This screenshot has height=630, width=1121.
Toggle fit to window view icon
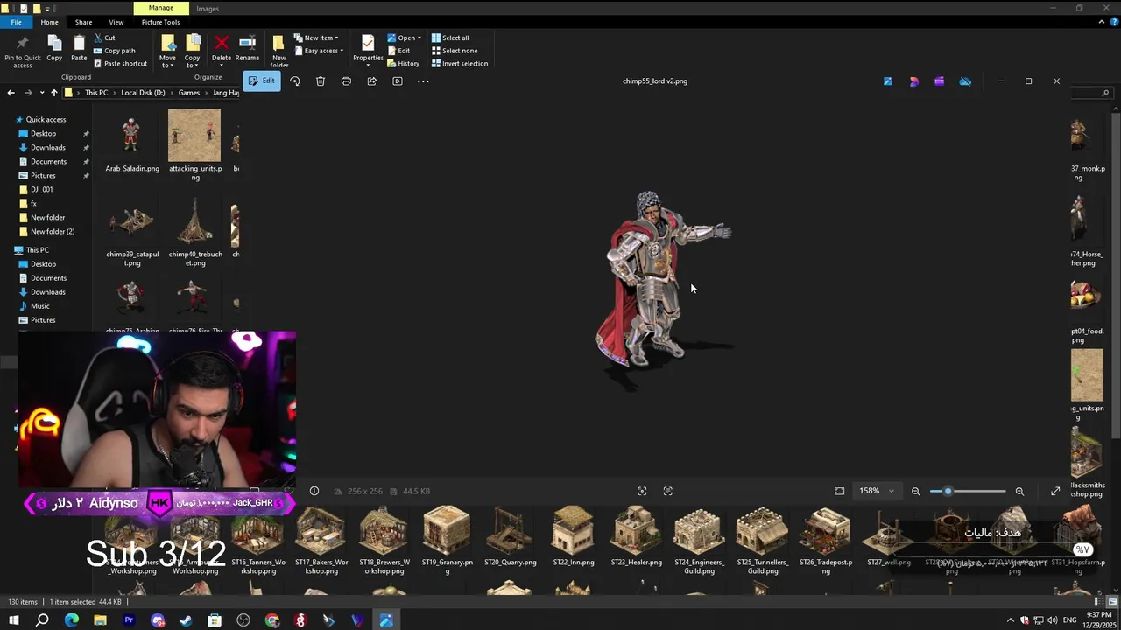tap(839, 491)
